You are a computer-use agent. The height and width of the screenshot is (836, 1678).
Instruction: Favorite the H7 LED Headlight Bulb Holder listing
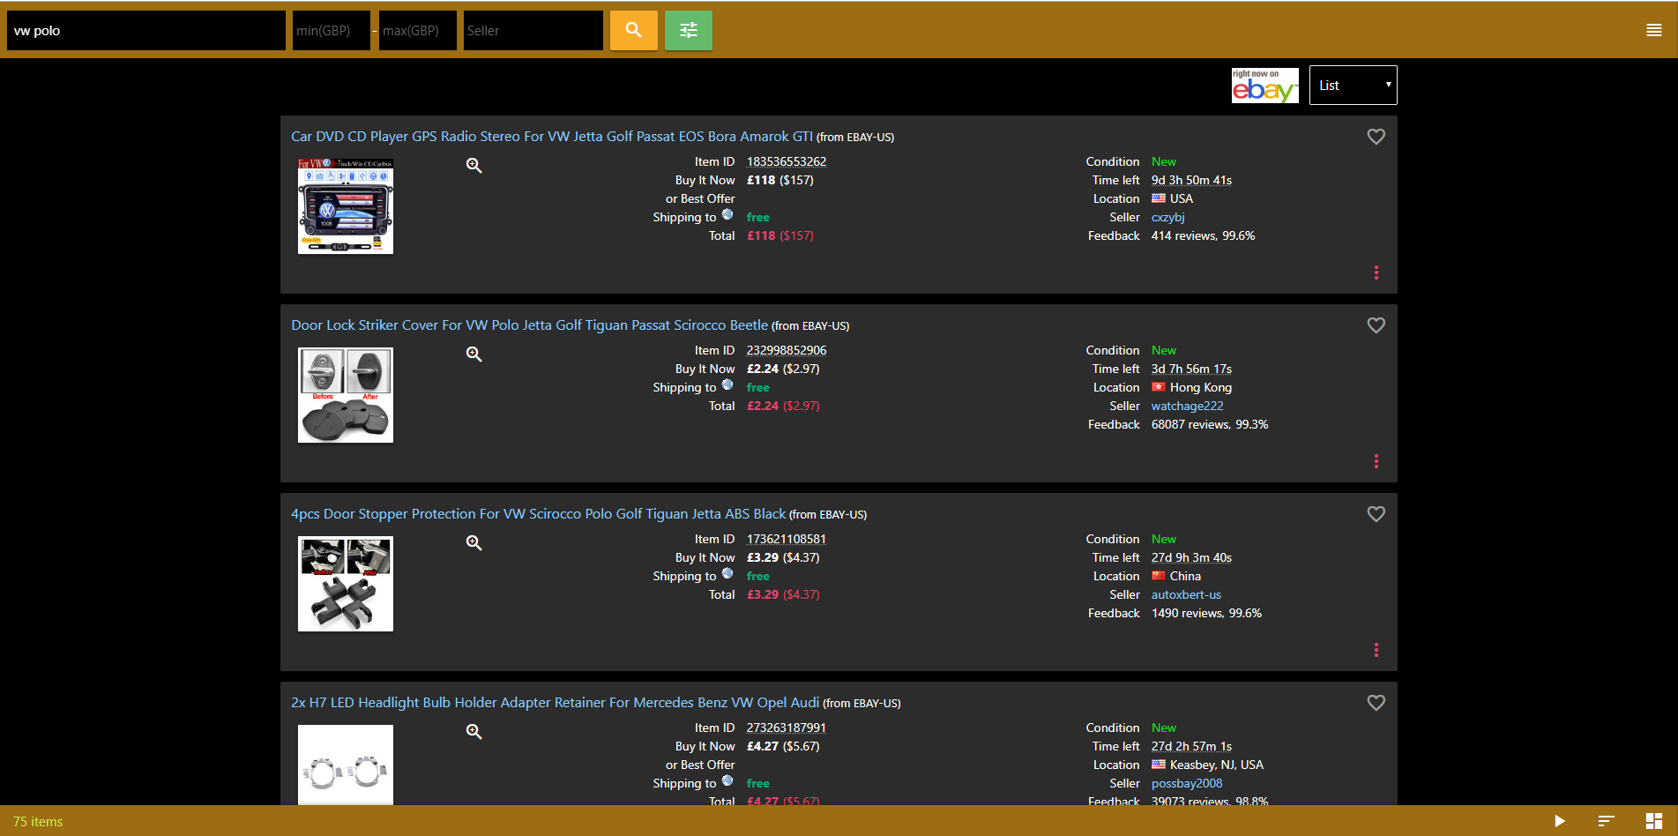point(1376,703)
